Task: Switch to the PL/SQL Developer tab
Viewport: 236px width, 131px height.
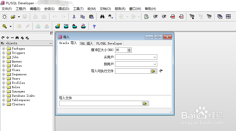Action: (x=109, y=43)
